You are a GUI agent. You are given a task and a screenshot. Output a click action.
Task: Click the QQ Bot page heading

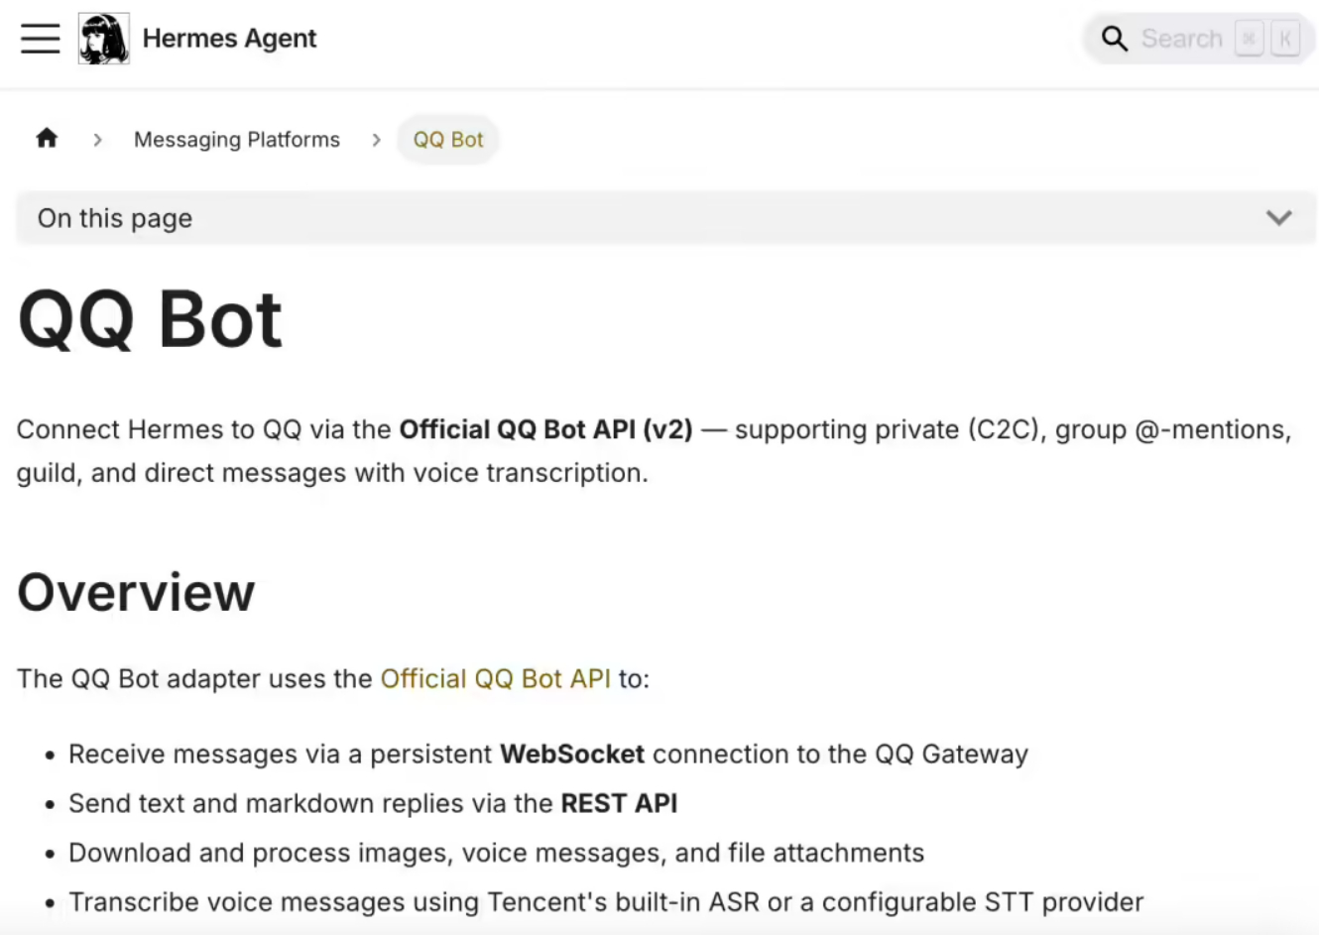[151, 320]
